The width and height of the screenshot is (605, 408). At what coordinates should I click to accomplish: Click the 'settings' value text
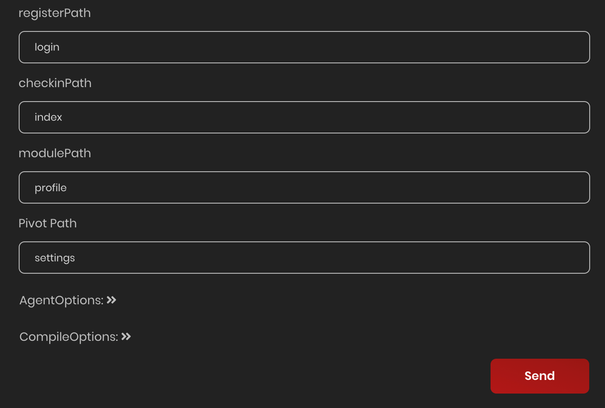(x=54, y=258)
